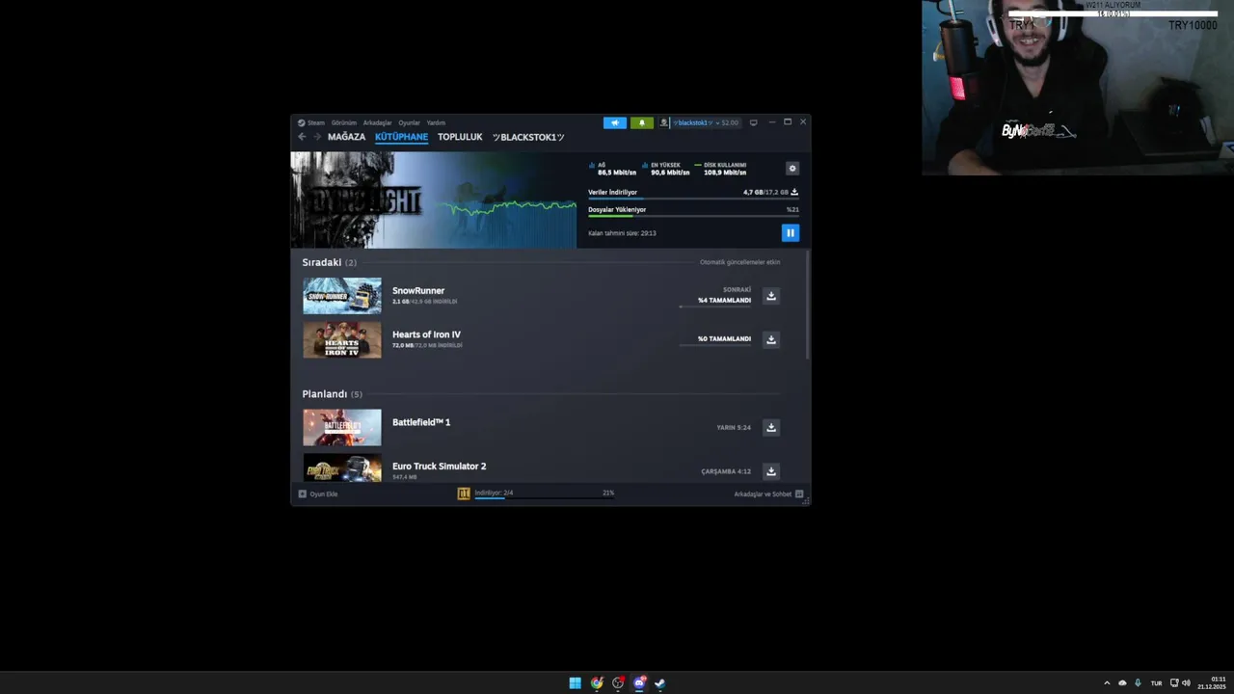Click the bottom bar download progress bar

tap(544, 498)
